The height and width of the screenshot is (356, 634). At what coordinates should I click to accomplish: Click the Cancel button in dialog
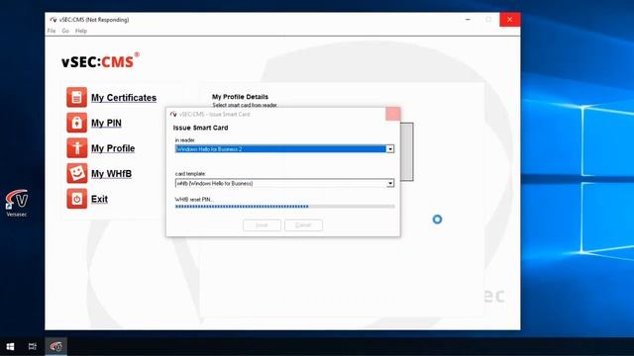303,225
